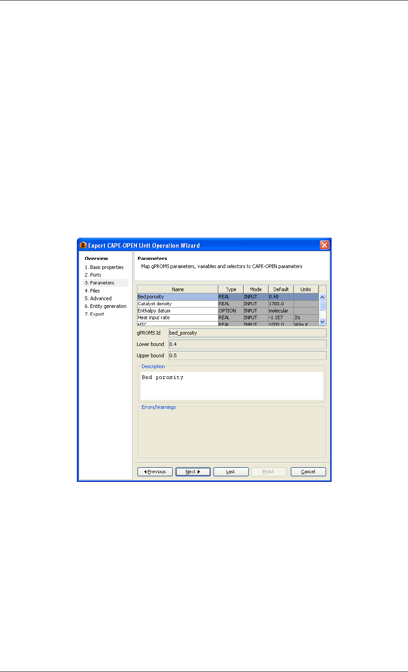Select the HTC parameter row
Image resolution: width=408 pixels, height=672 pixels.
228,324
